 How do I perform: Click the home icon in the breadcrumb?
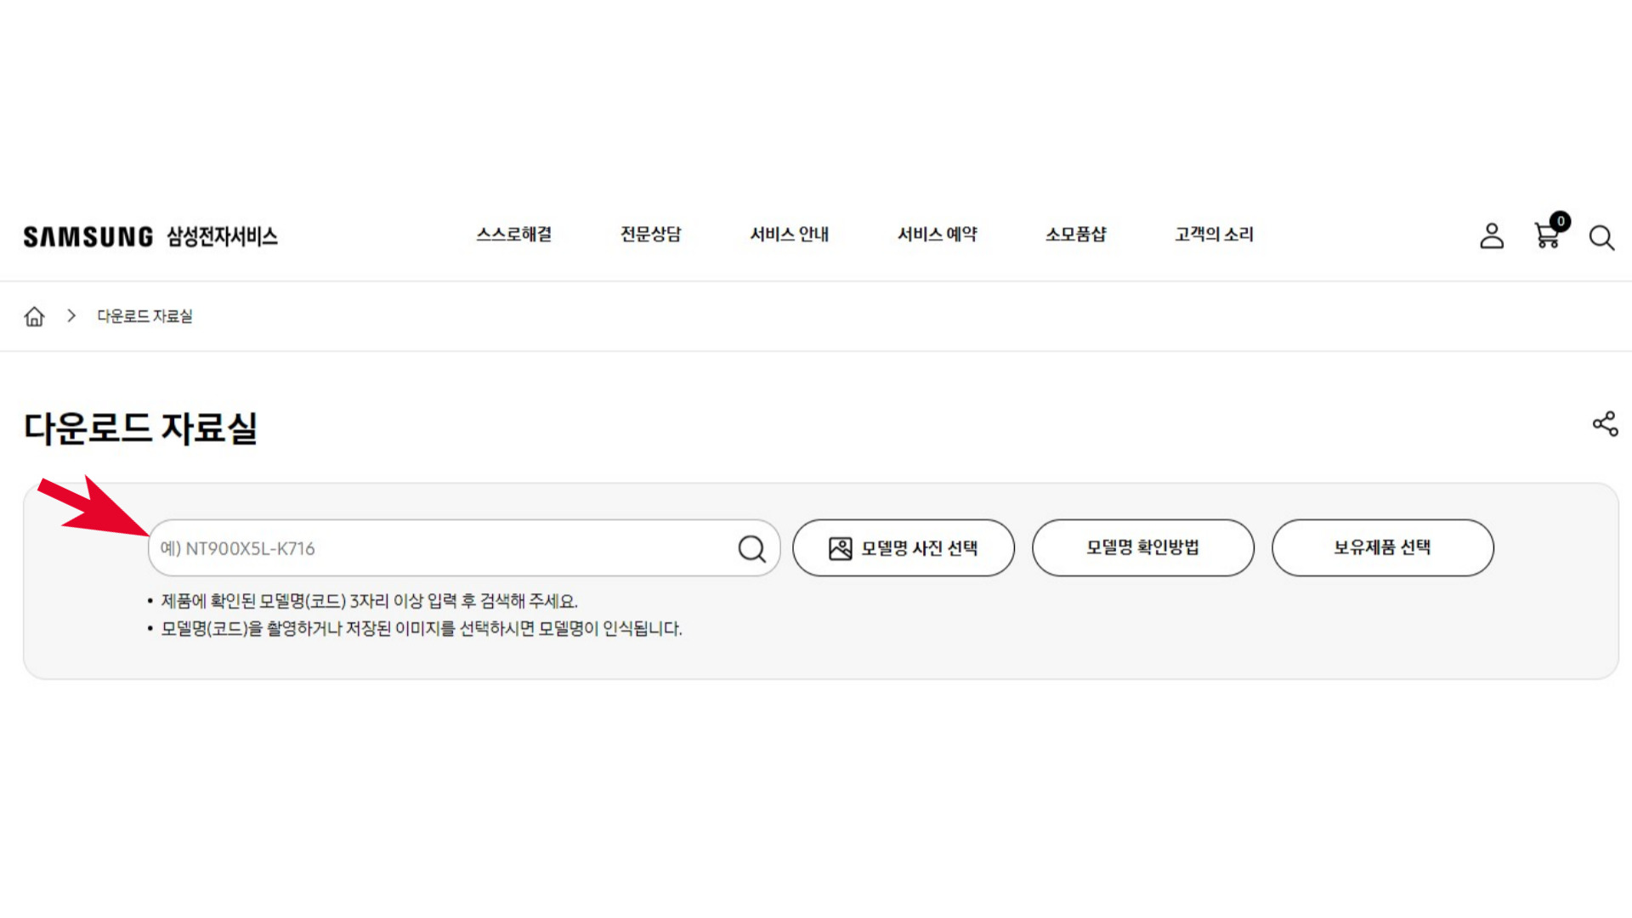pos(34,315)
